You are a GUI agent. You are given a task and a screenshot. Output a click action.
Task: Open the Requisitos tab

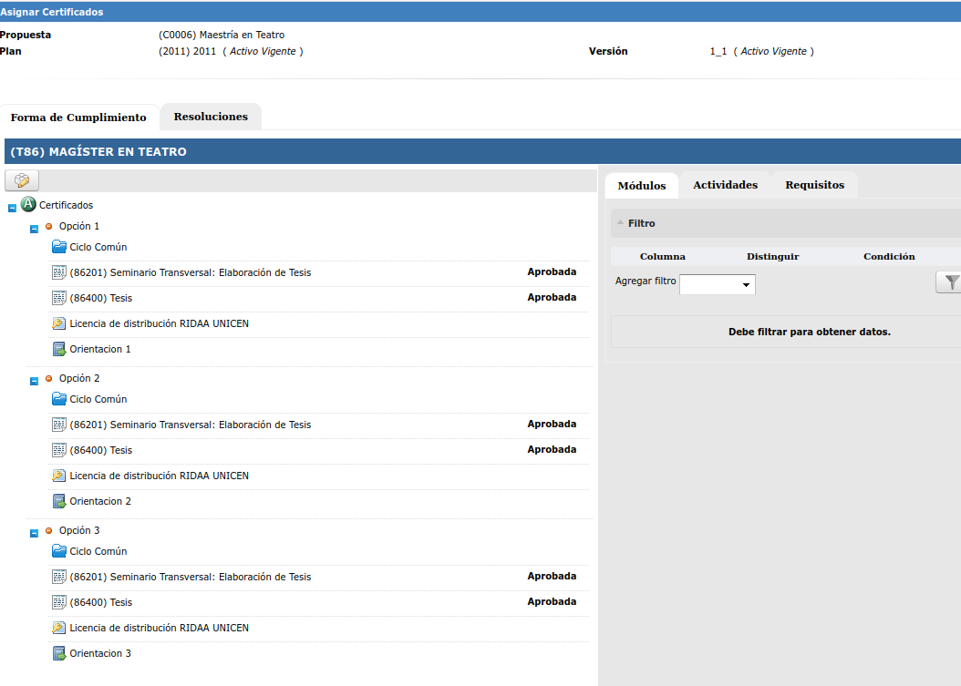pos(814,185)
